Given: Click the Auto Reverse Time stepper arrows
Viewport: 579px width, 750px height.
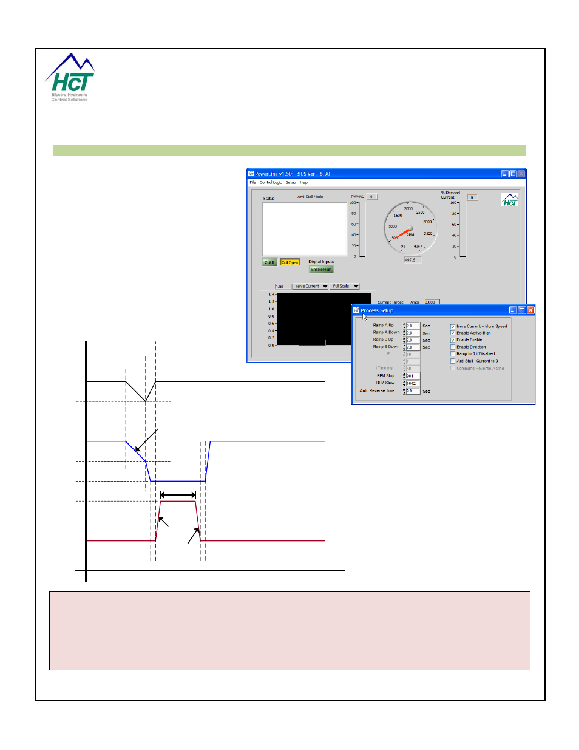Looking at the screenshot, I should tap(404, 391).
